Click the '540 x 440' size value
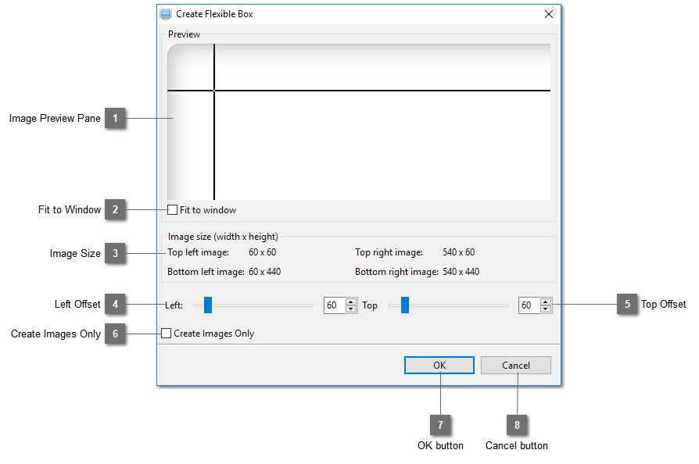This screenshot has height=464, width=699. [461, 272]
